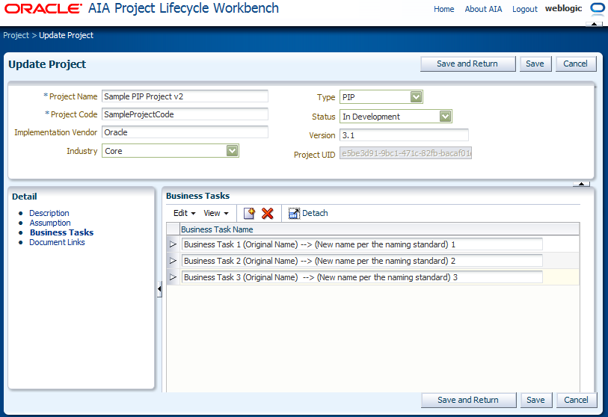608x417 pixels.
Task: Collapse the header panel with the top arrow
Action: (594, 24)
